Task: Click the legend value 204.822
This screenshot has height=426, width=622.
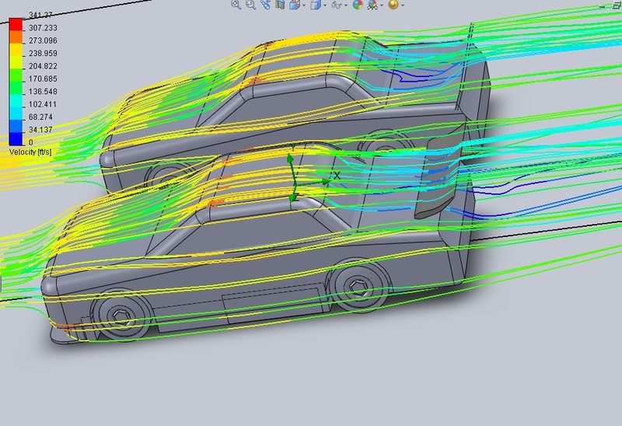Action: (x=43, y=66)
